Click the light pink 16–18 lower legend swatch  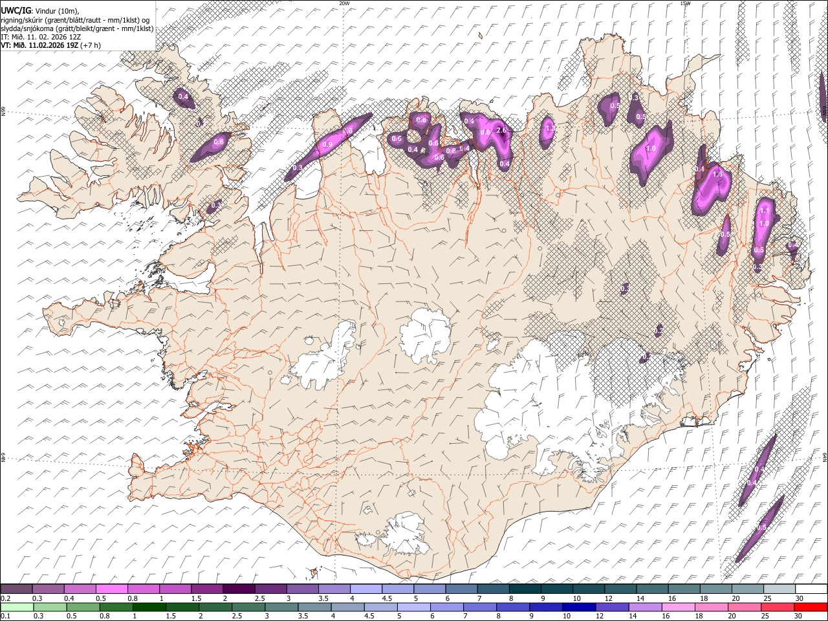[678, 607]
